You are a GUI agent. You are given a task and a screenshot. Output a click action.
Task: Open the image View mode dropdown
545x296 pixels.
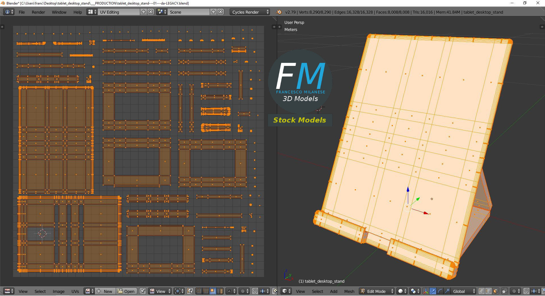point(160,291)
